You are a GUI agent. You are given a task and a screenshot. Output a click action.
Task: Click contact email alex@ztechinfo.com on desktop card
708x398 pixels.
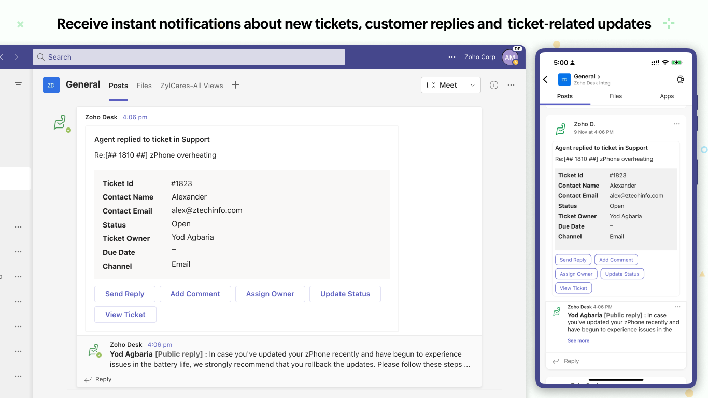point(207,210)
